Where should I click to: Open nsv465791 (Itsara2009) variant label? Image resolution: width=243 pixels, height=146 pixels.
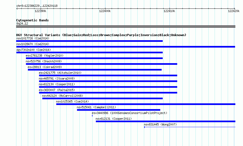pos(57,78)
